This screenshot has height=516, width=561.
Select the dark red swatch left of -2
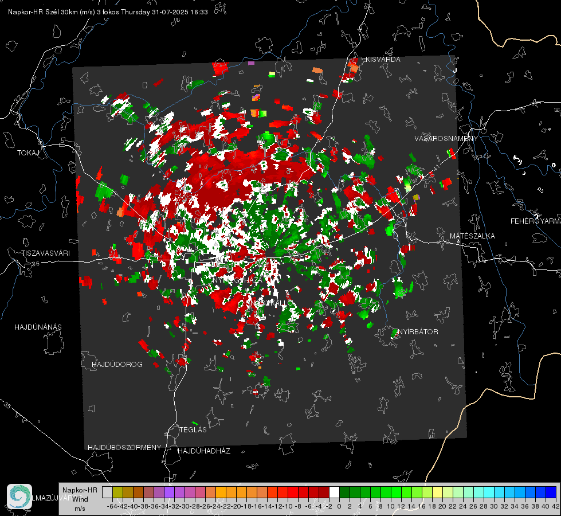tap(324, 492)
